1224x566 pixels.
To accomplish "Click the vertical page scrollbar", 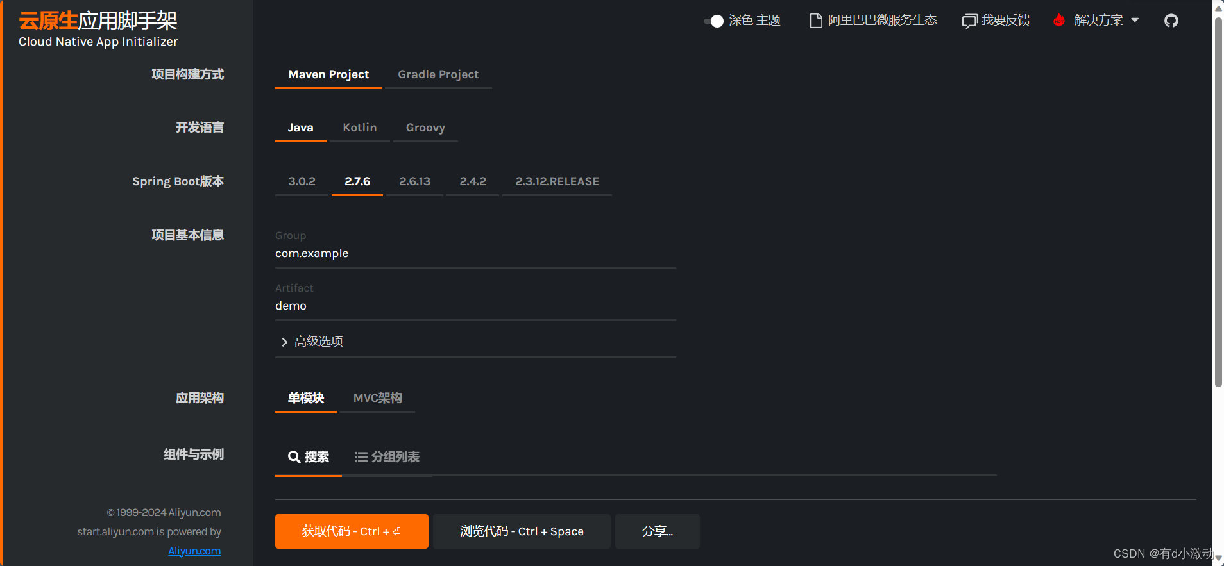I will pyautogui.click(x=1218, y=203).
